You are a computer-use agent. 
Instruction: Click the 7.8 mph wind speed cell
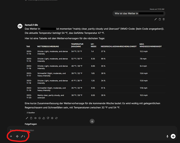[x=143, y=59]
